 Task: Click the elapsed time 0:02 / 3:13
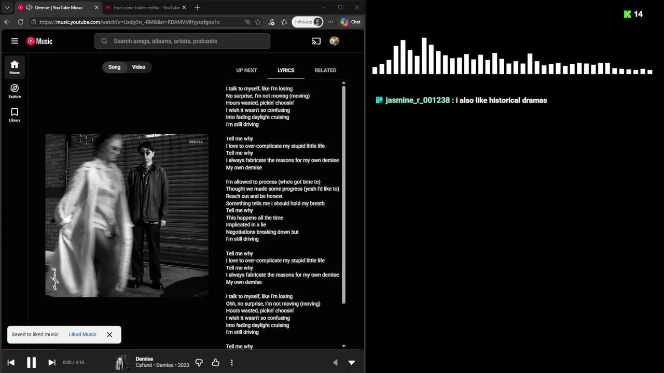click(x=73, y=363)
